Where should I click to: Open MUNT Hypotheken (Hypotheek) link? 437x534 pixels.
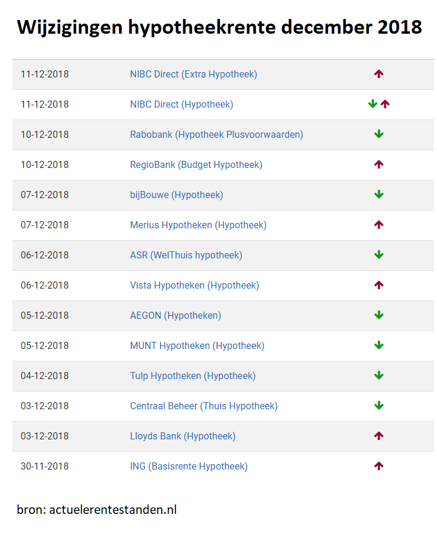(x=198, y=346)
